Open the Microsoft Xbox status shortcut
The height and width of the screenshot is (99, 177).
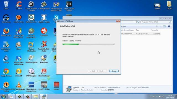click(31, 33)
